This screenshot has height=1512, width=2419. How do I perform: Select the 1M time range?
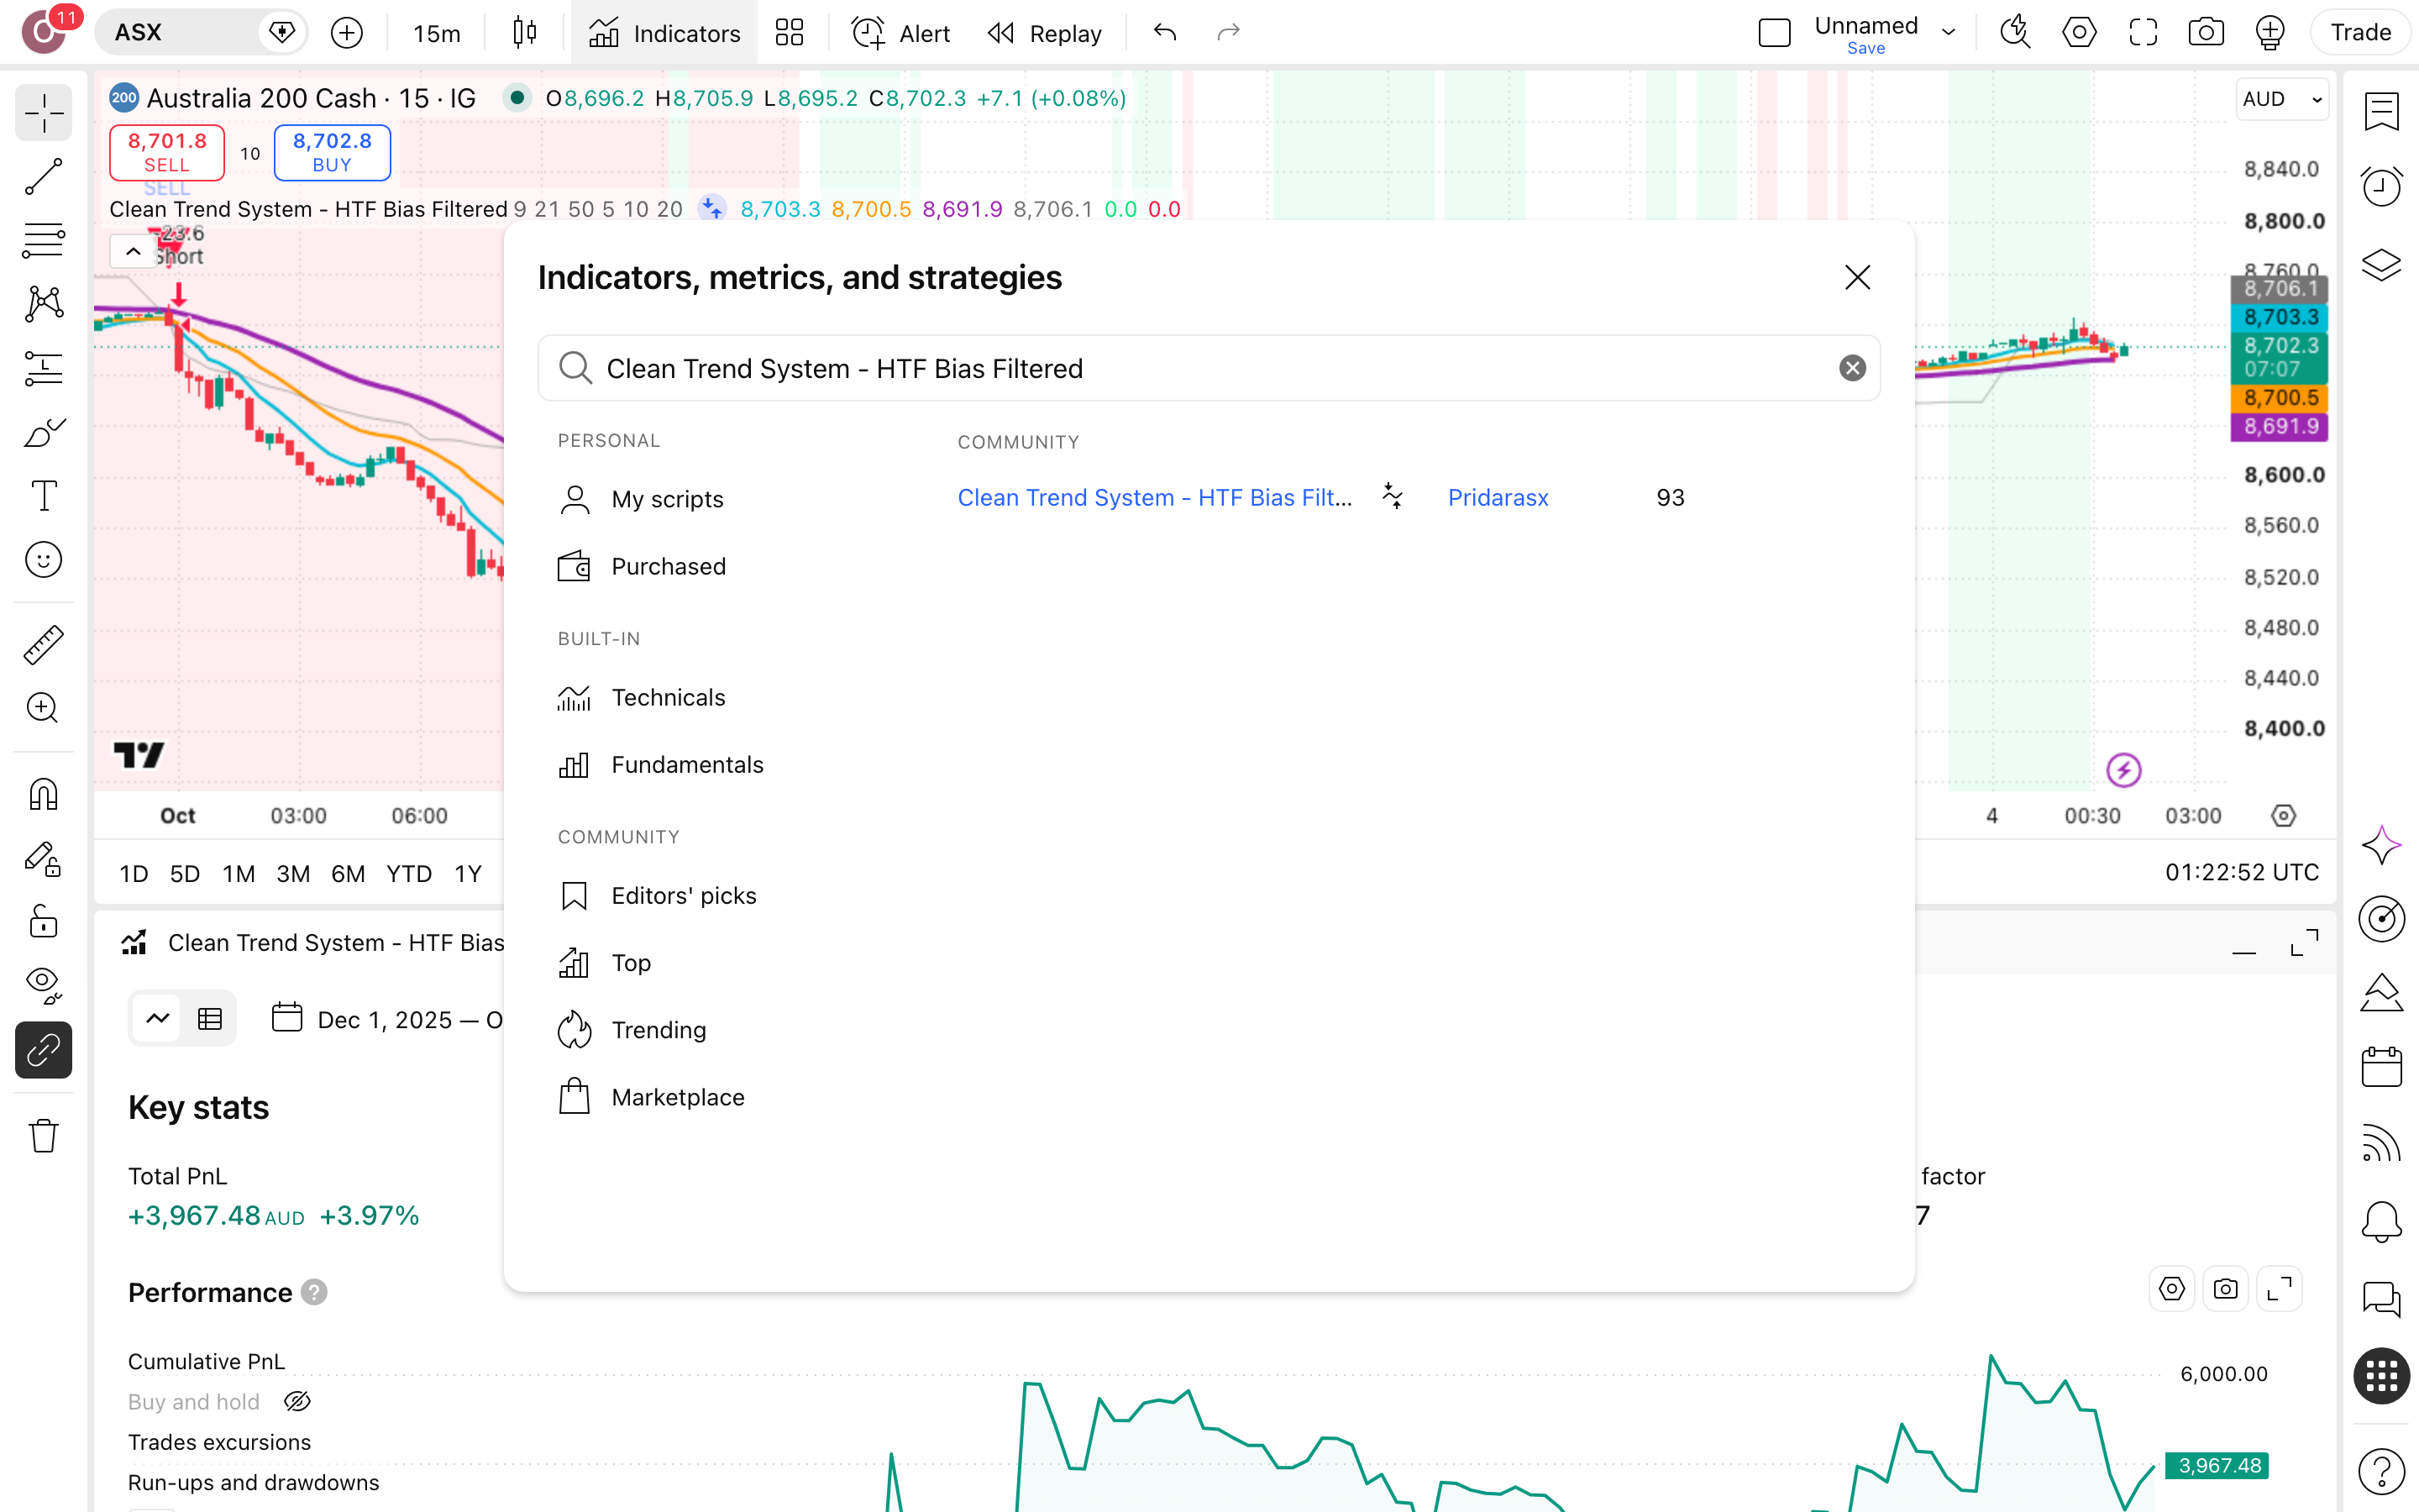click(x=239, y=873)
